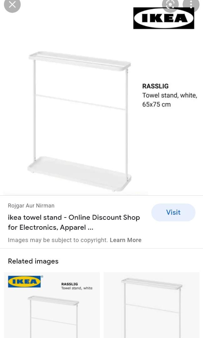Click the 65x75 cm size text
203x338 pixels.
coord(156,105)
